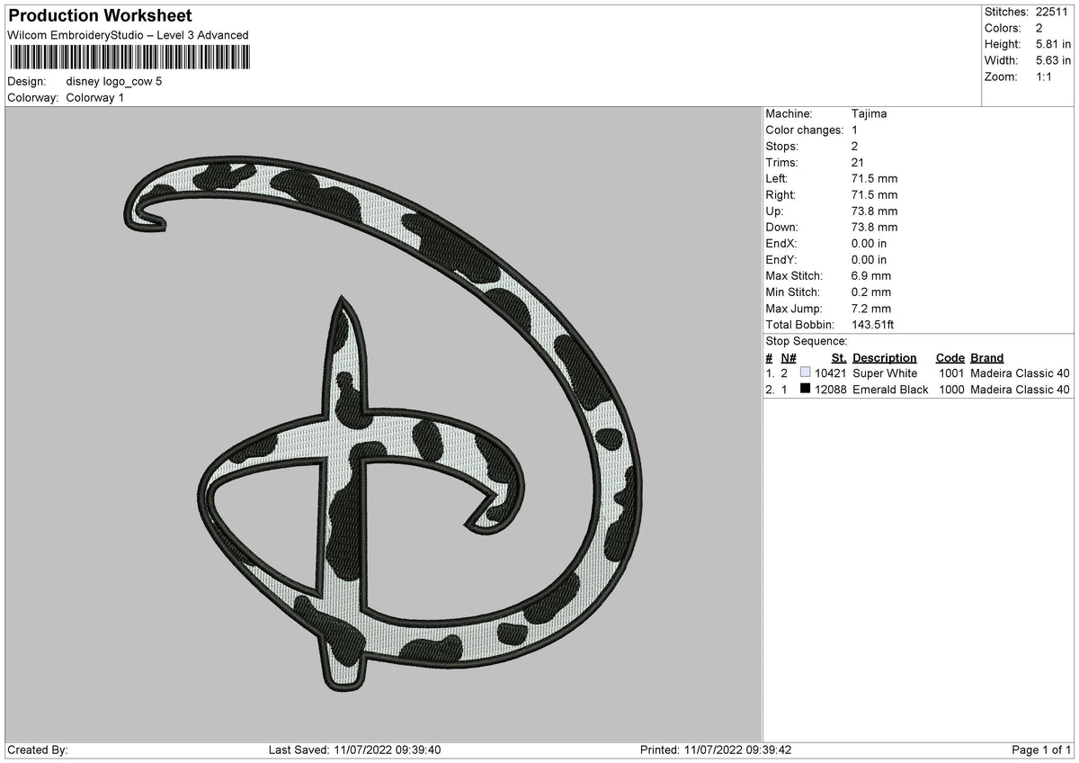This screenshot has height=763, width=1079.
Task: Click the Super White color swatch
Action: pyautogui.click(x=806, y=373)
